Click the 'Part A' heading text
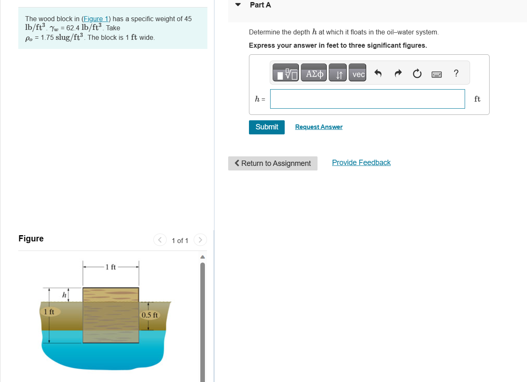527x382 pixels. coord(261,5)
